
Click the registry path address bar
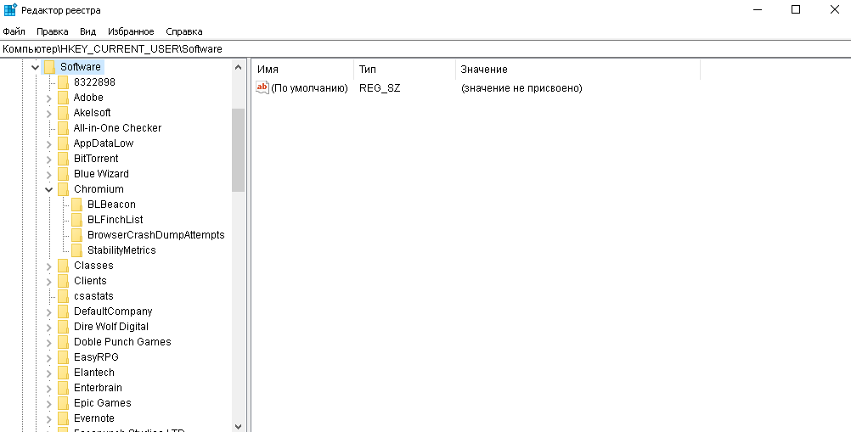point(425,48)
